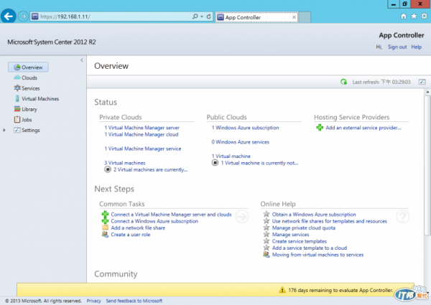The width and height of the screenshot is (431, 305).
Task: Open 1 Virtual machine under Public Clouds
Action: [x=231, y=156]
